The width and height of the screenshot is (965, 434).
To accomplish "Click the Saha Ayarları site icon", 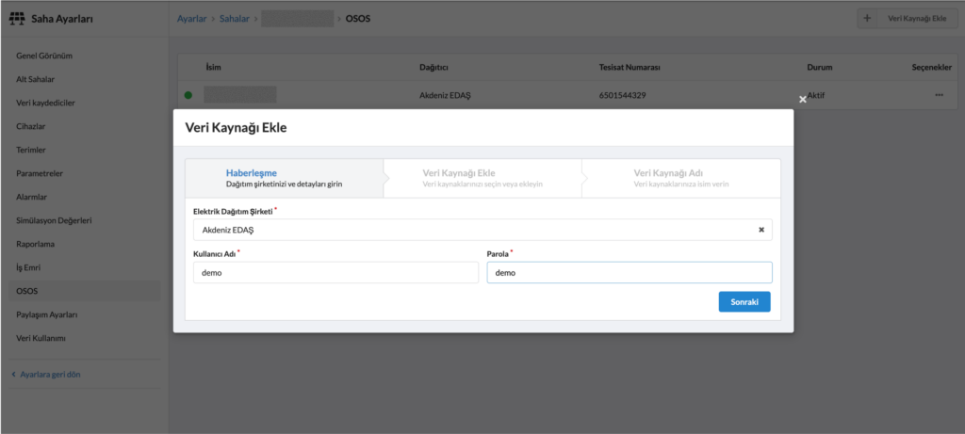I will [x=16, y=19].
